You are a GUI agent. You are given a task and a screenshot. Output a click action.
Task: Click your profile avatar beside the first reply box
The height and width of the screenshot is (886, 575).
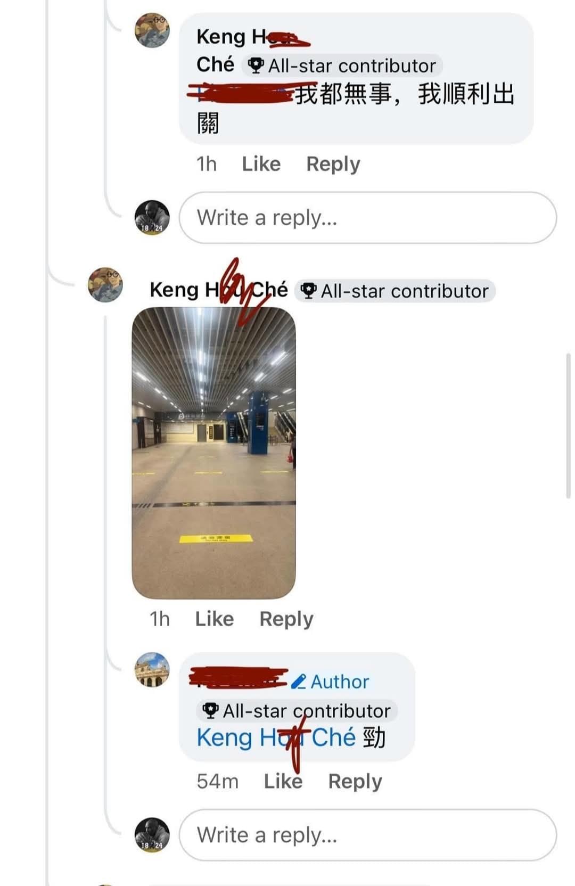[x=152, y=218]
